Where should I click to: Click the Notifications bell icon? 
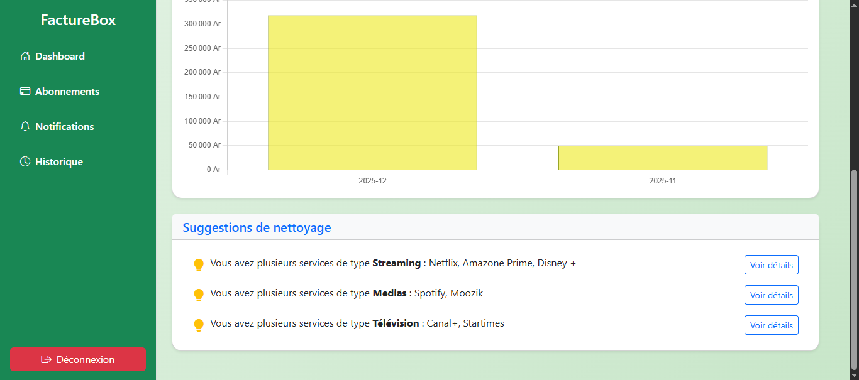click(25, 126)
